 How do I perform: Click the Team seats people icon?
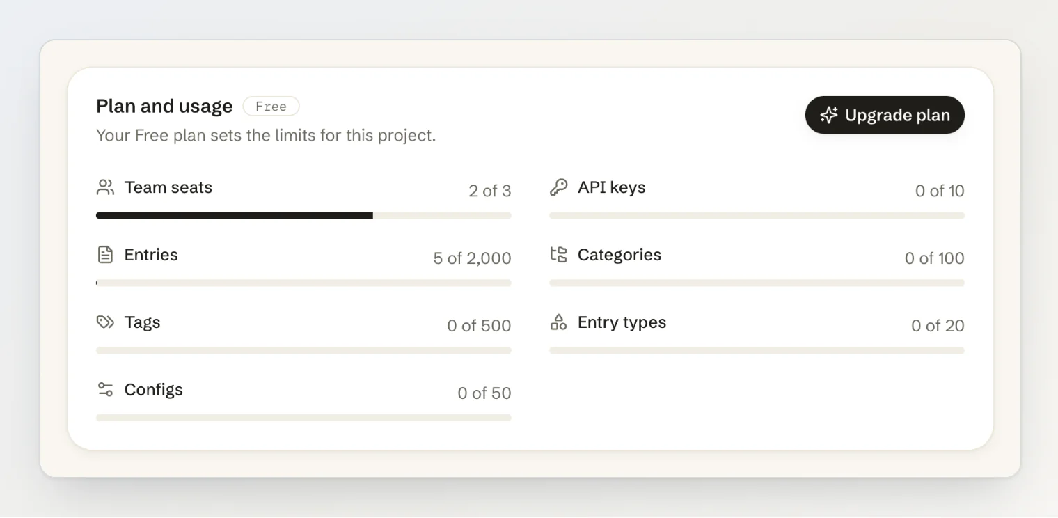[105, 187]
